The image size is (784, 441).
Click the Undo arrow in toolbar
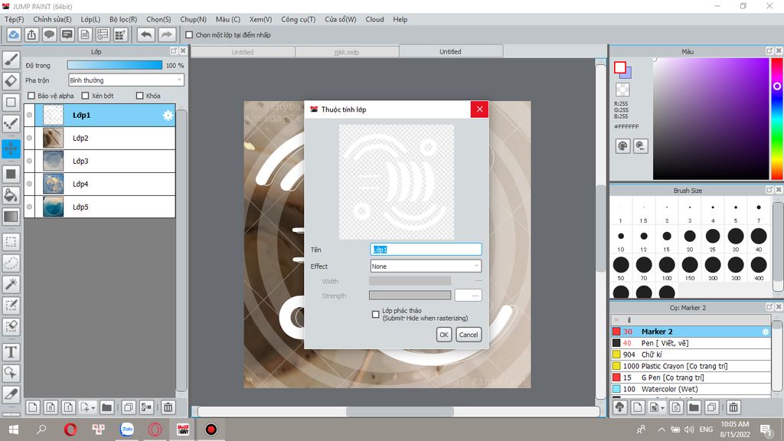coord(145,34)
